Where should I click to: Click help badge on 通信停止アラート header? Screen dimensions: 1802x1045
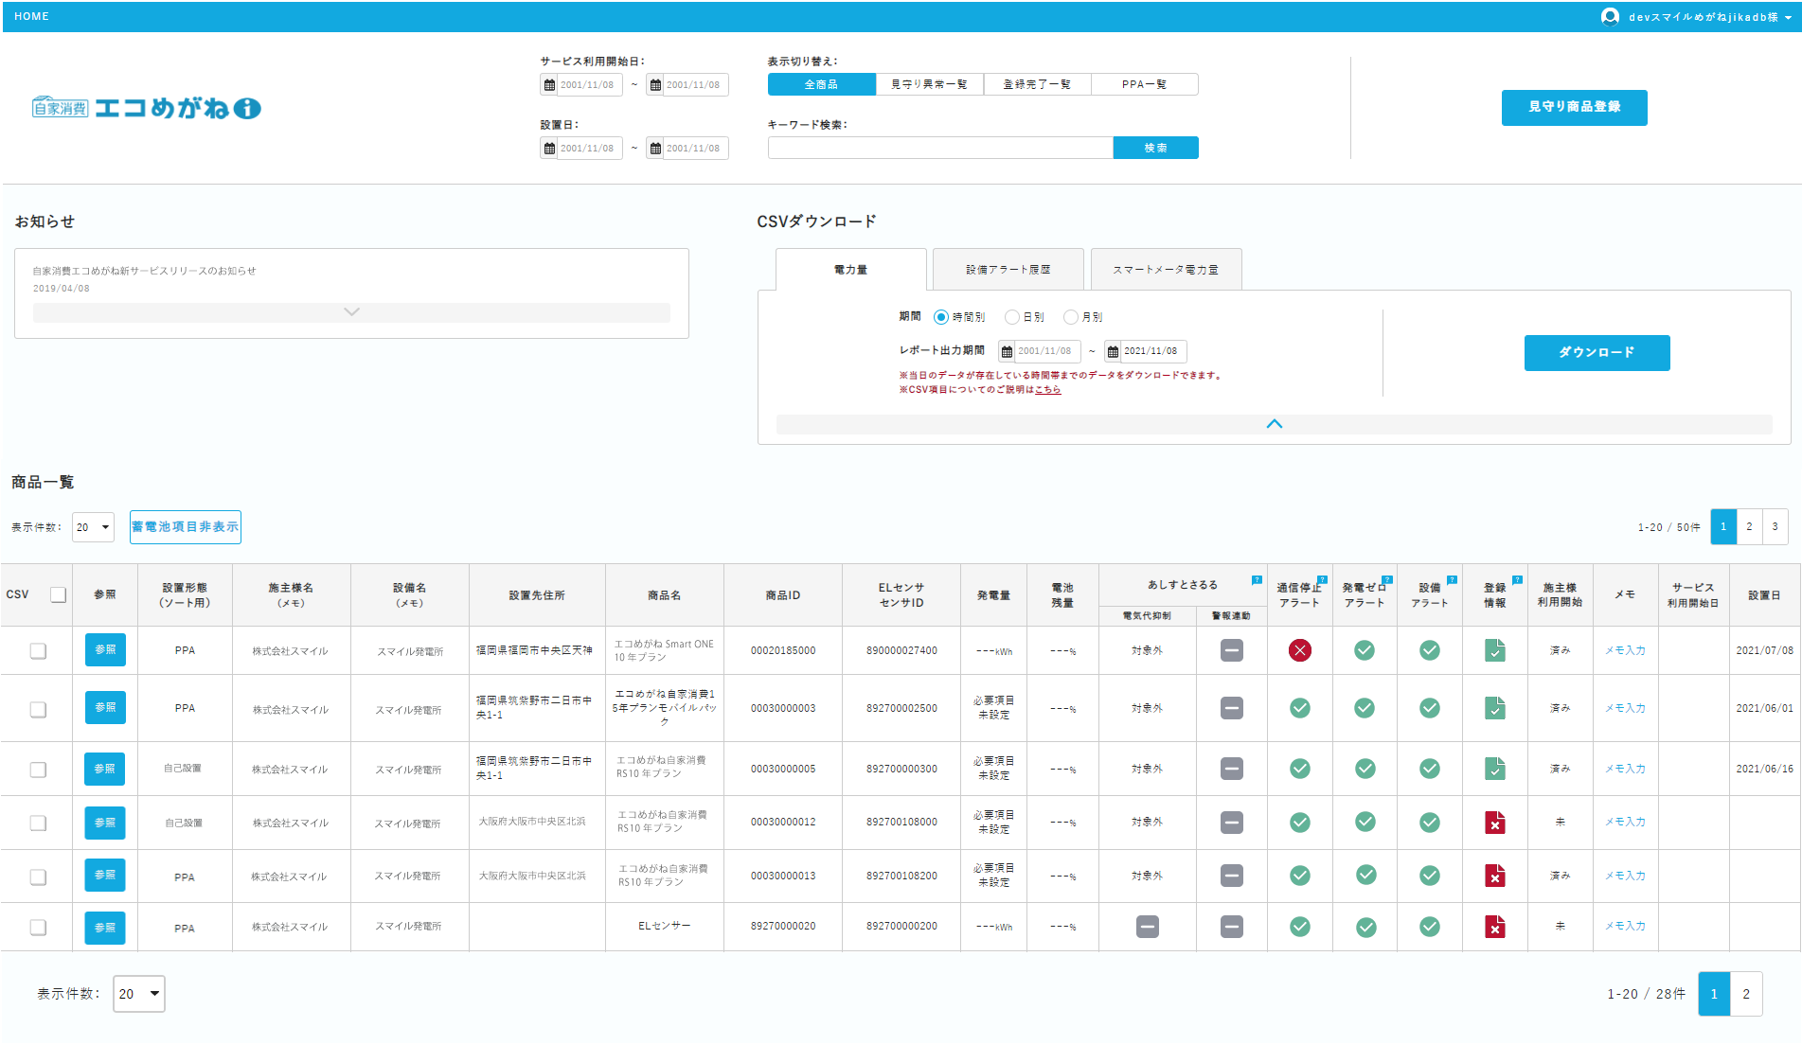[x=1322, y=579]
